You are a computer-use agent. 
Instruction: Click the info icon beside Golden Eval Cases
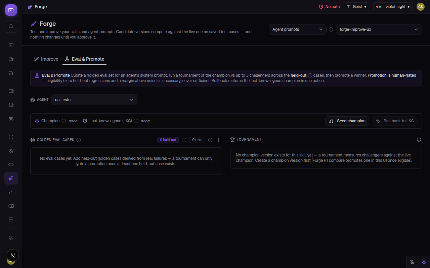point(79,140)
